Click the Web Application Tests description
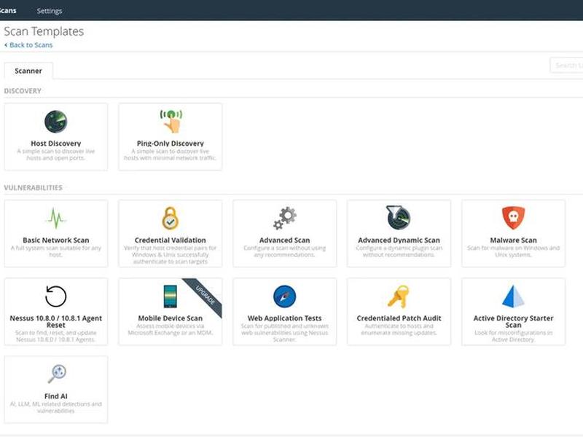583x437 pixels. [x=285, y=333]
